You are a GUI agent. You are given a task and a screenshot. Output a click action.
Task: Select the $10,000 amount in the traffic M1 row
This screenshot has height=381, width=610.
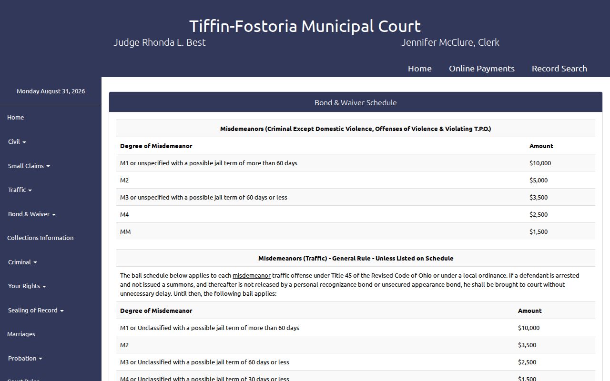click(529, 328)
